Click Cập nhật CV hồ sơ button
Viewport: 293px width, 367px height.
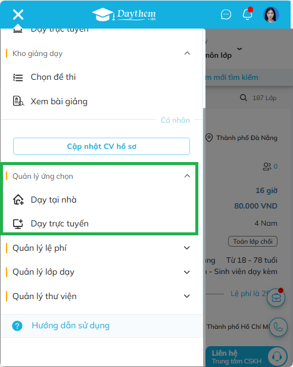pyautogui.click(x=102, y=147)
